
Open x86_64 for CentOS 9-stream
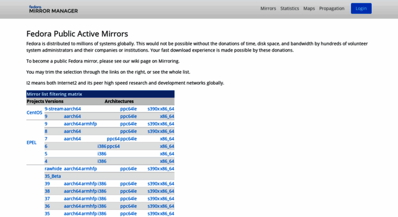167,109
